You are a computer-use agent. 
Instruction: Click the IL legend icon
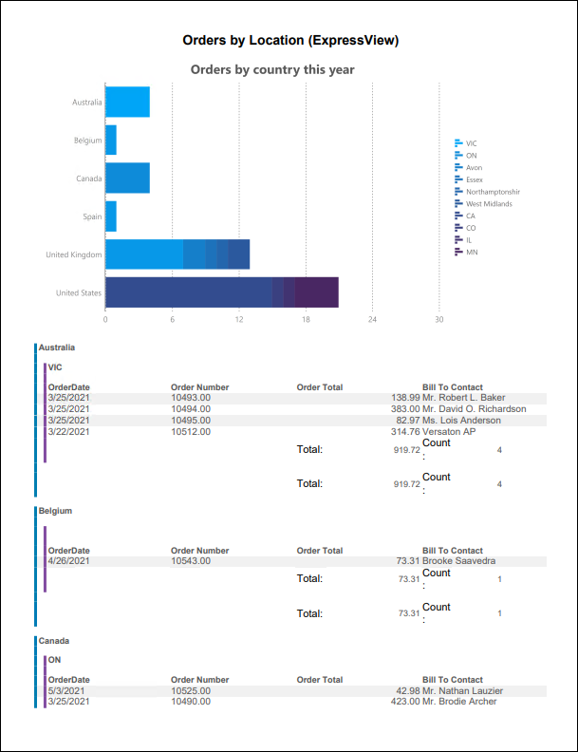(x=458, y=240)
